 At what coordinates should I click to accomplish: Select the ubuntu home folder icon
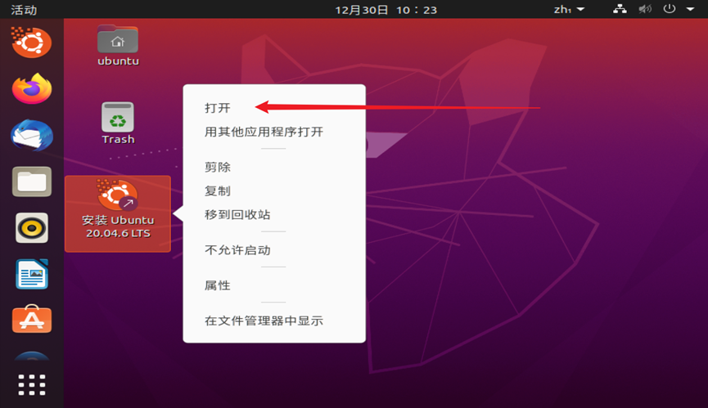tap(118, 46)
